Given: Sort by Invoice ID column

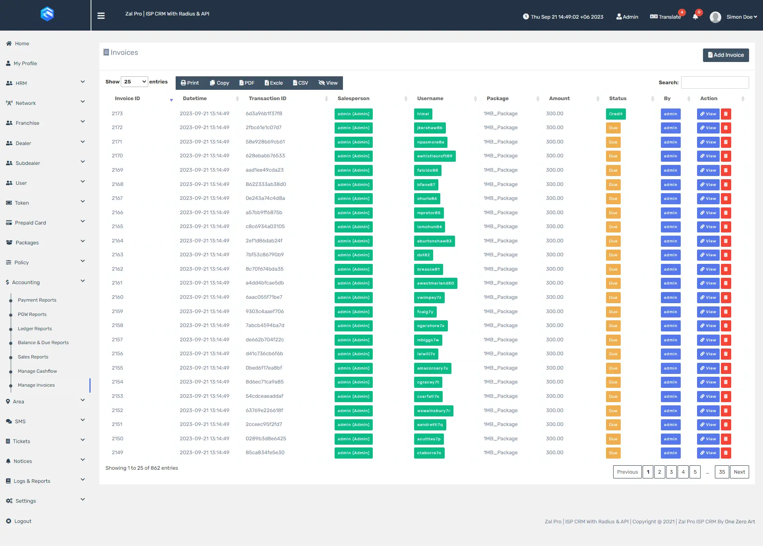Looking at the screenshot, I should click(127, 99).
